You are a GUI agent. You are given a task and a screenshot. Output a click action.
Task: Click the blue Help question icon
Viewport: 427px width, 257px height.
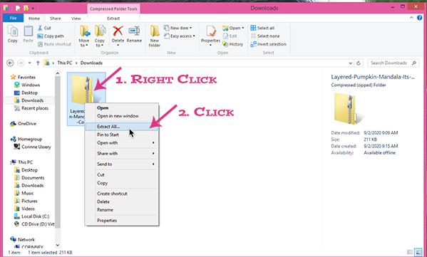tap(420, 18)
